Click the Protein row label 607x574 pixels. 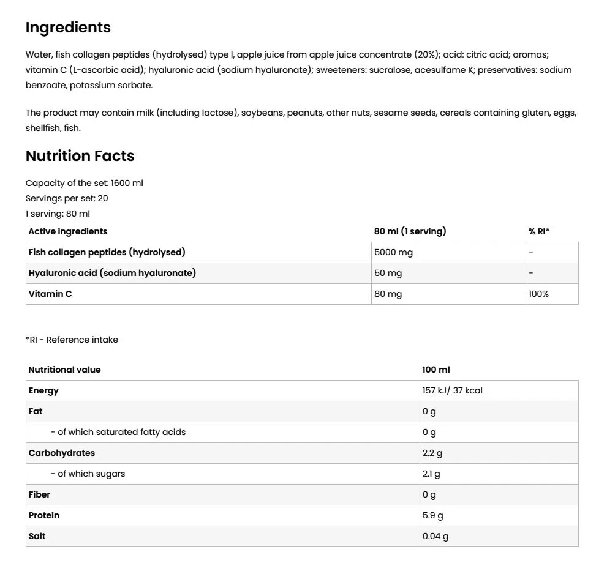click(x=44, y=515)
